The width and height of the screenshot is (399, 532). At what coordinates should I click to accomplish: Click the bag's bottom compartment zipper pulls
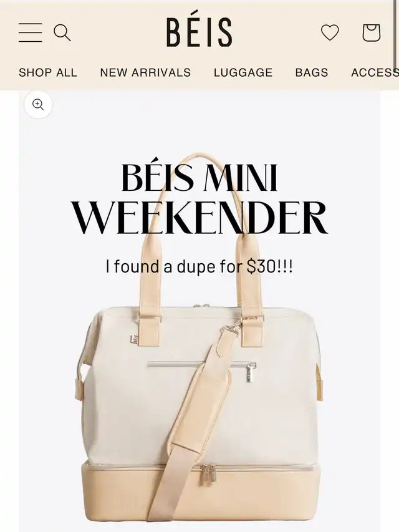209,475
